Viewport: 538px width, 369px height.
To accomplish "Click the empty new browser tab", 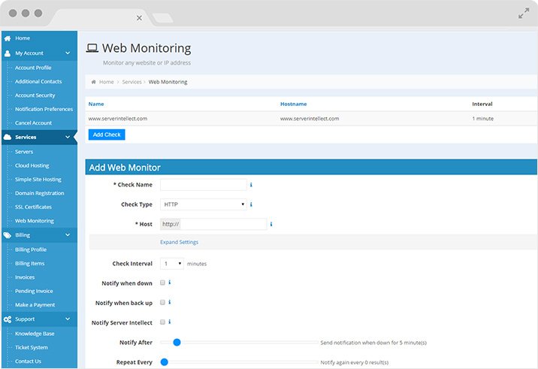I will coord(162,18).
